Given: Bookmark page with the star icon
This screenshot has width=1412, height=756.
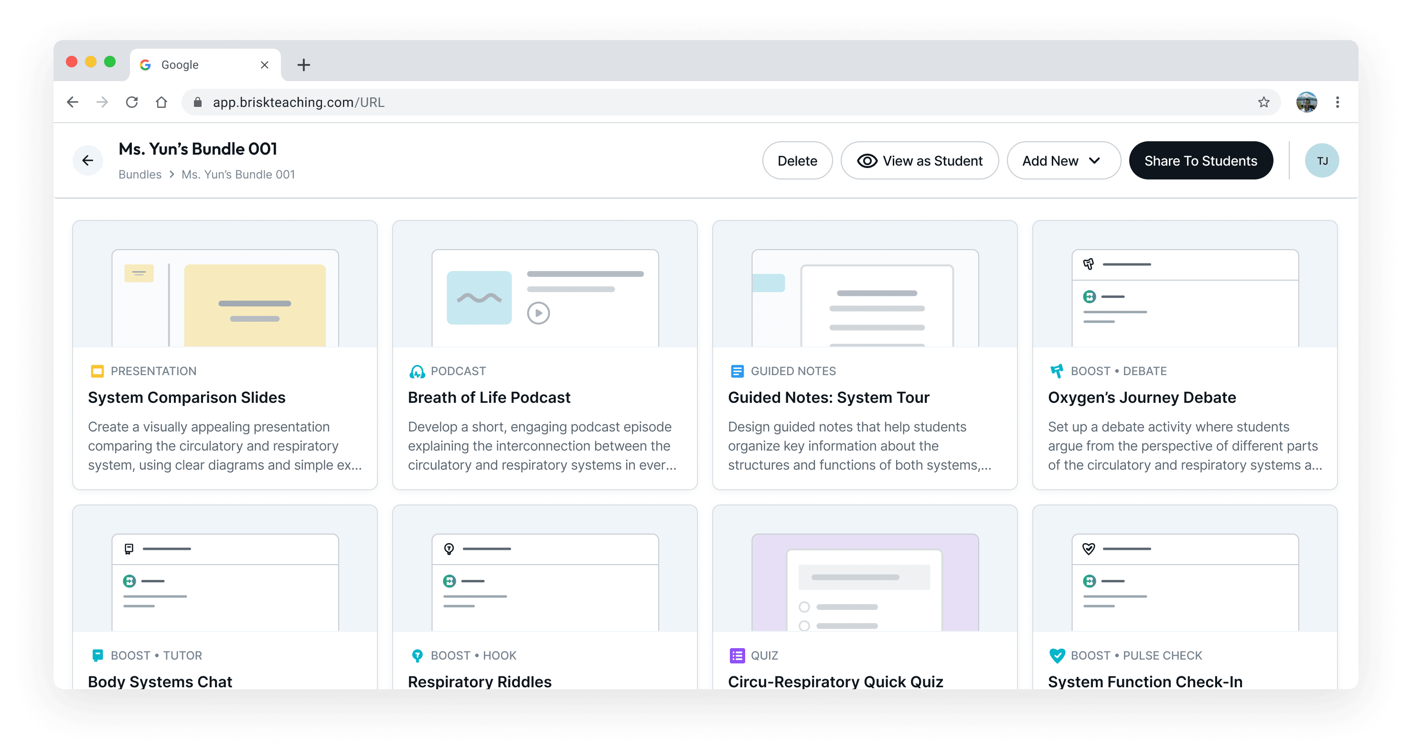Looking at the screenshot, I should pos(1263,103).
